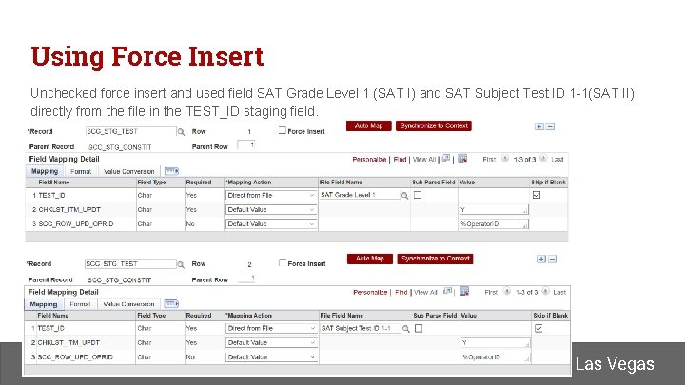Switch to Format tab in Row 2 grid

point(80,304)
